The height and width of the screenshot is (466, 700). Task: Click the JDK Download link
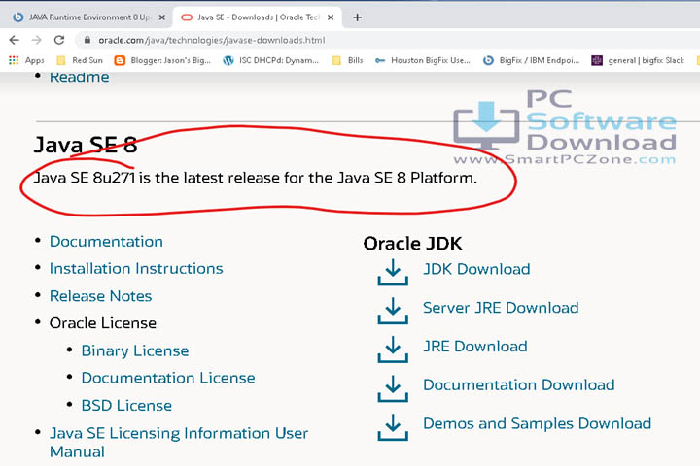pos(476,269)
